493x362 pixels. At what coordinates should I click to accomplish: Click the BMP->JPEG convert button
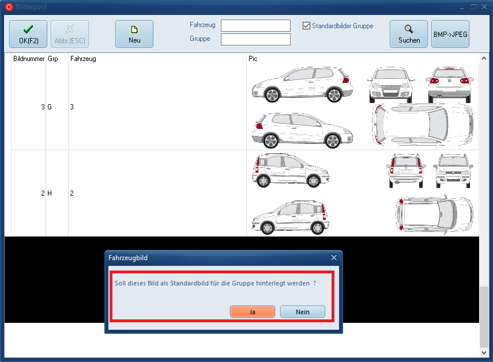click(450, 34)
